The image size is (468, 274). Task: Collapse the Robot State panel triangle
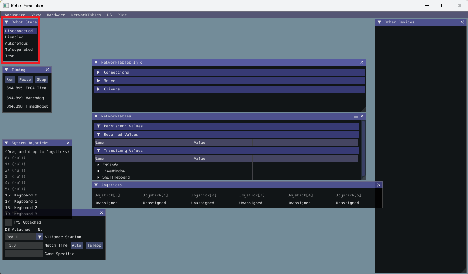pyautogui.click(x=7, y=22)
